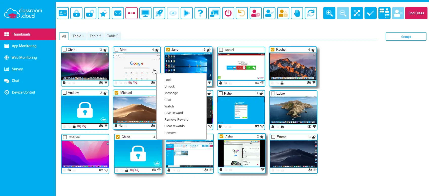Tick the checkbox next to Chris
Image resolution: width=429 pixels, height=196 pixels.
pyautogui.click(x=65, y=50)
